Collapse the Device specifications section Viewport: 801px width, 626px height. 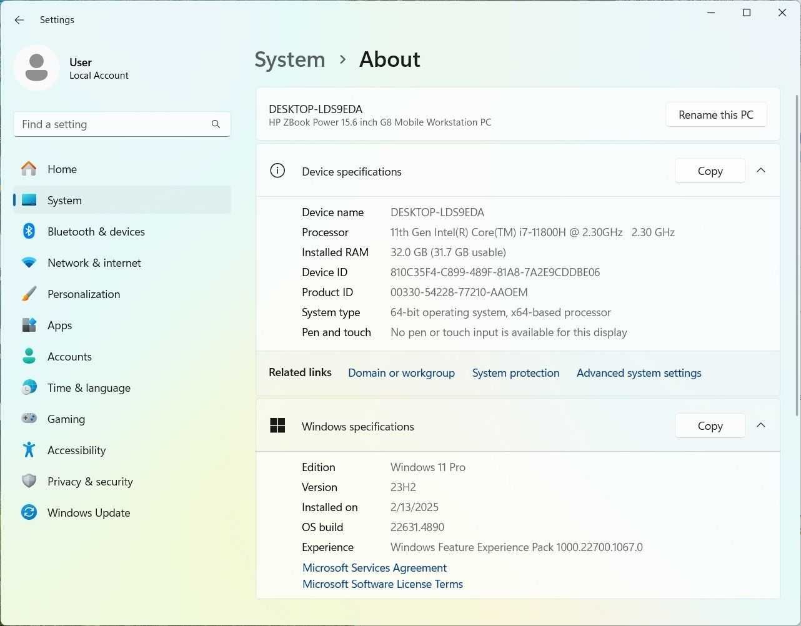coord(761,171)
